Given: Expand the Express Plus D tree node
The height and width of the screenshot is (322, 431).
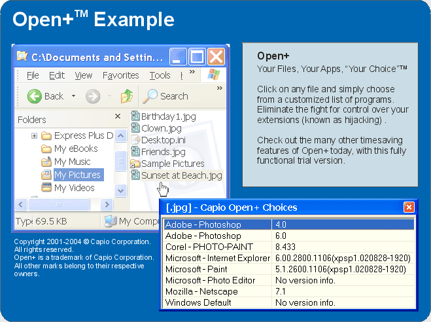Looking at the screenshot, I should [x=34, y=135].
